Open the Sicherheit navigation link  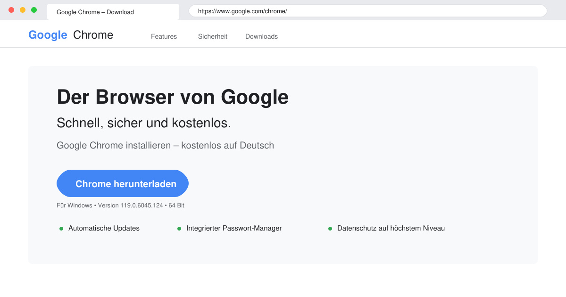[x=213, y=36]
